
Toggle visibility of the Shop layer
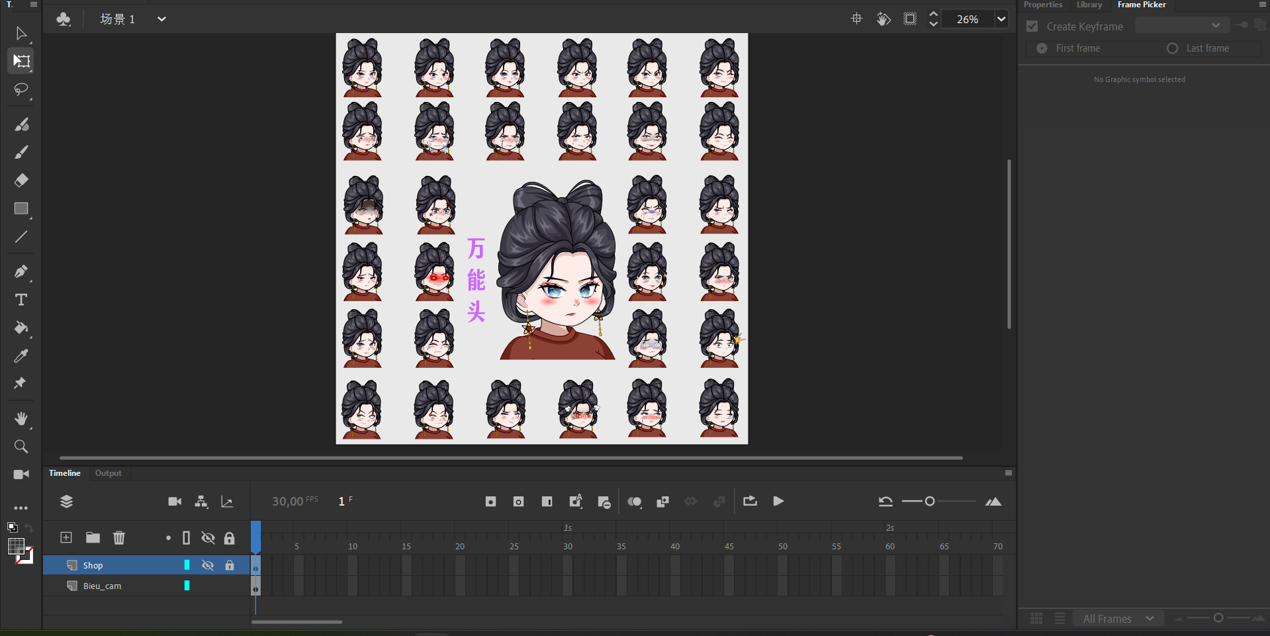208,565
